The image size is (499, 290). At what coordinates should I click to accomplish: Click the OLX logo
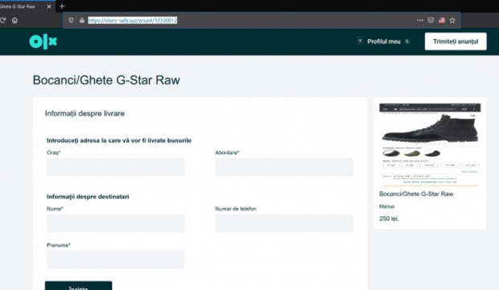tap(43, 42)
